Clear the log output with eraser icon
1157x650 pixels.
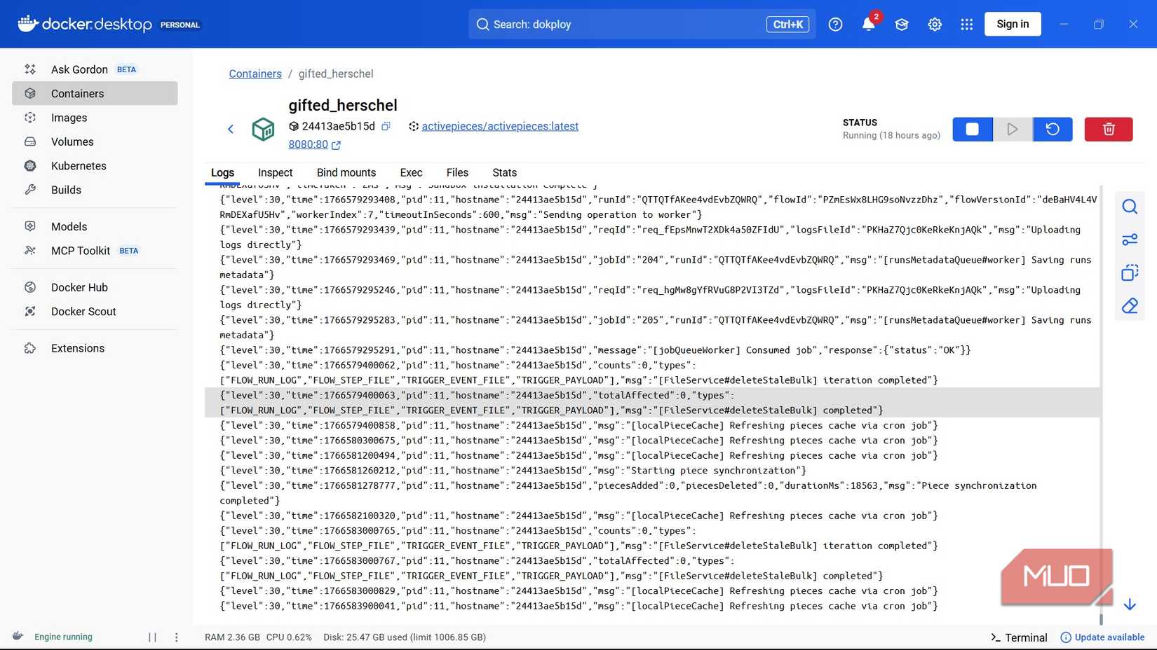click(x=1130, y=306)
